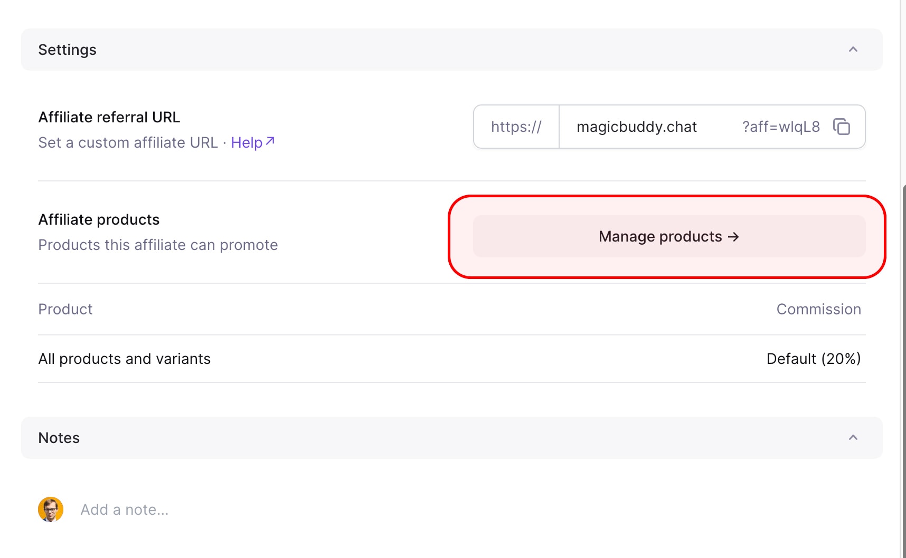Click Set a custom affiliate URL text

coord(128,142)
